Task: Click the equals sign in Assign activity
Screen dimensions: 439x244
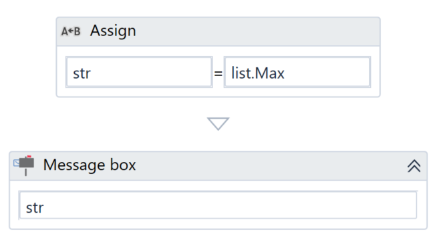Action: point(218,73)
